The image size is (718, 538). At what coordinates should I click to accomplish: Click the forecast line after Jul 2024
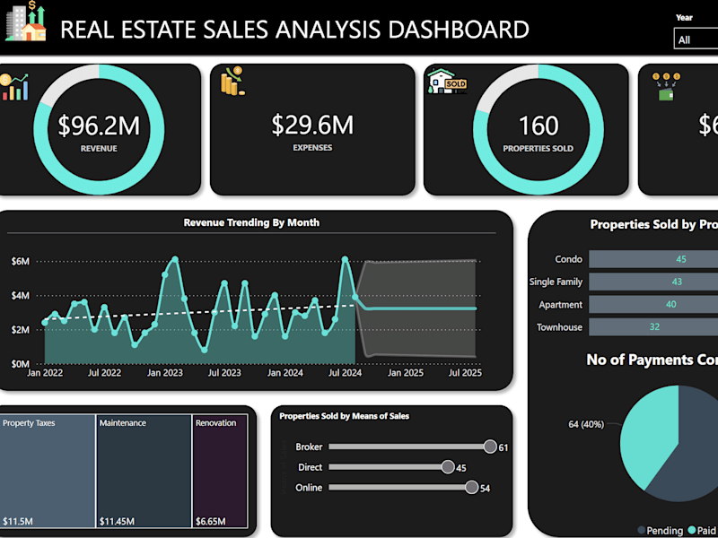419,308
